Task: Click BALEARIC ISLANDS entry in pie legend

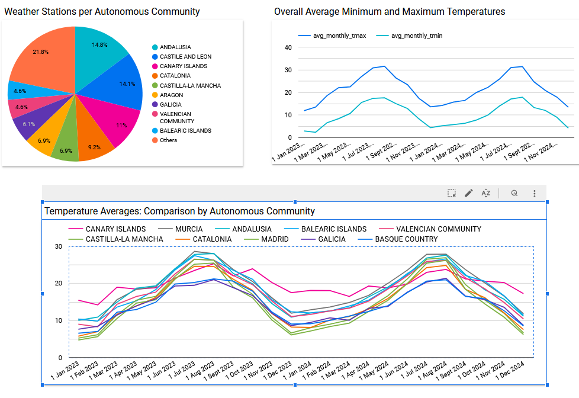Action: pos(182,131)
